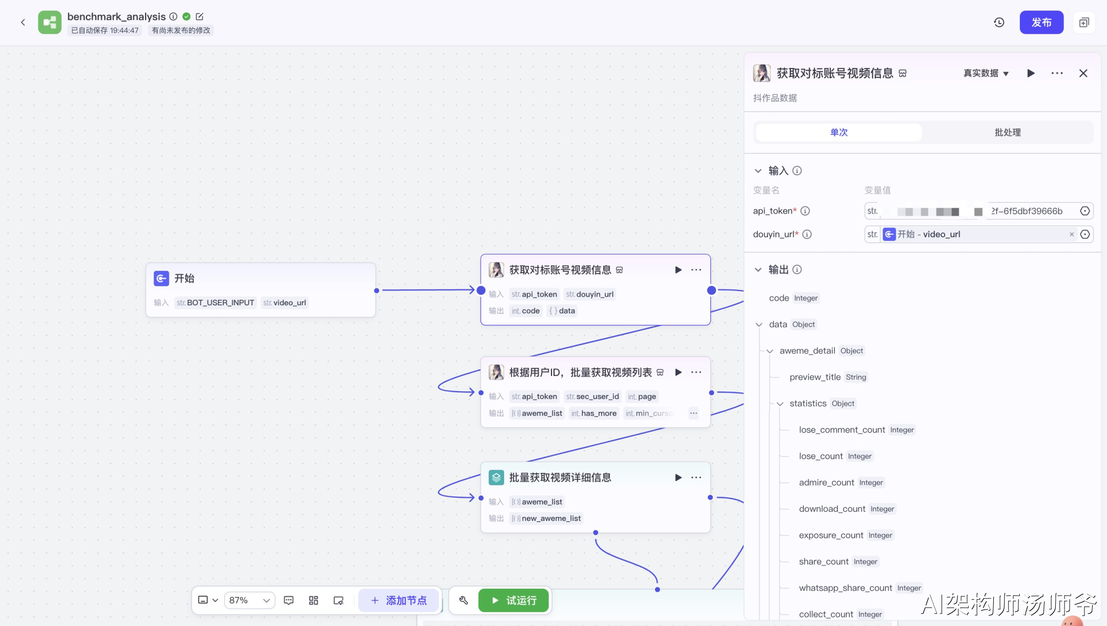Click the 发布 publish button
This screenshot has height=626, width=1107.
coord(1041,23)
